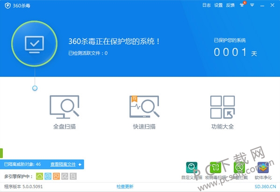Open the 软件净化 software cleanup tool

[x=263, y=171]
